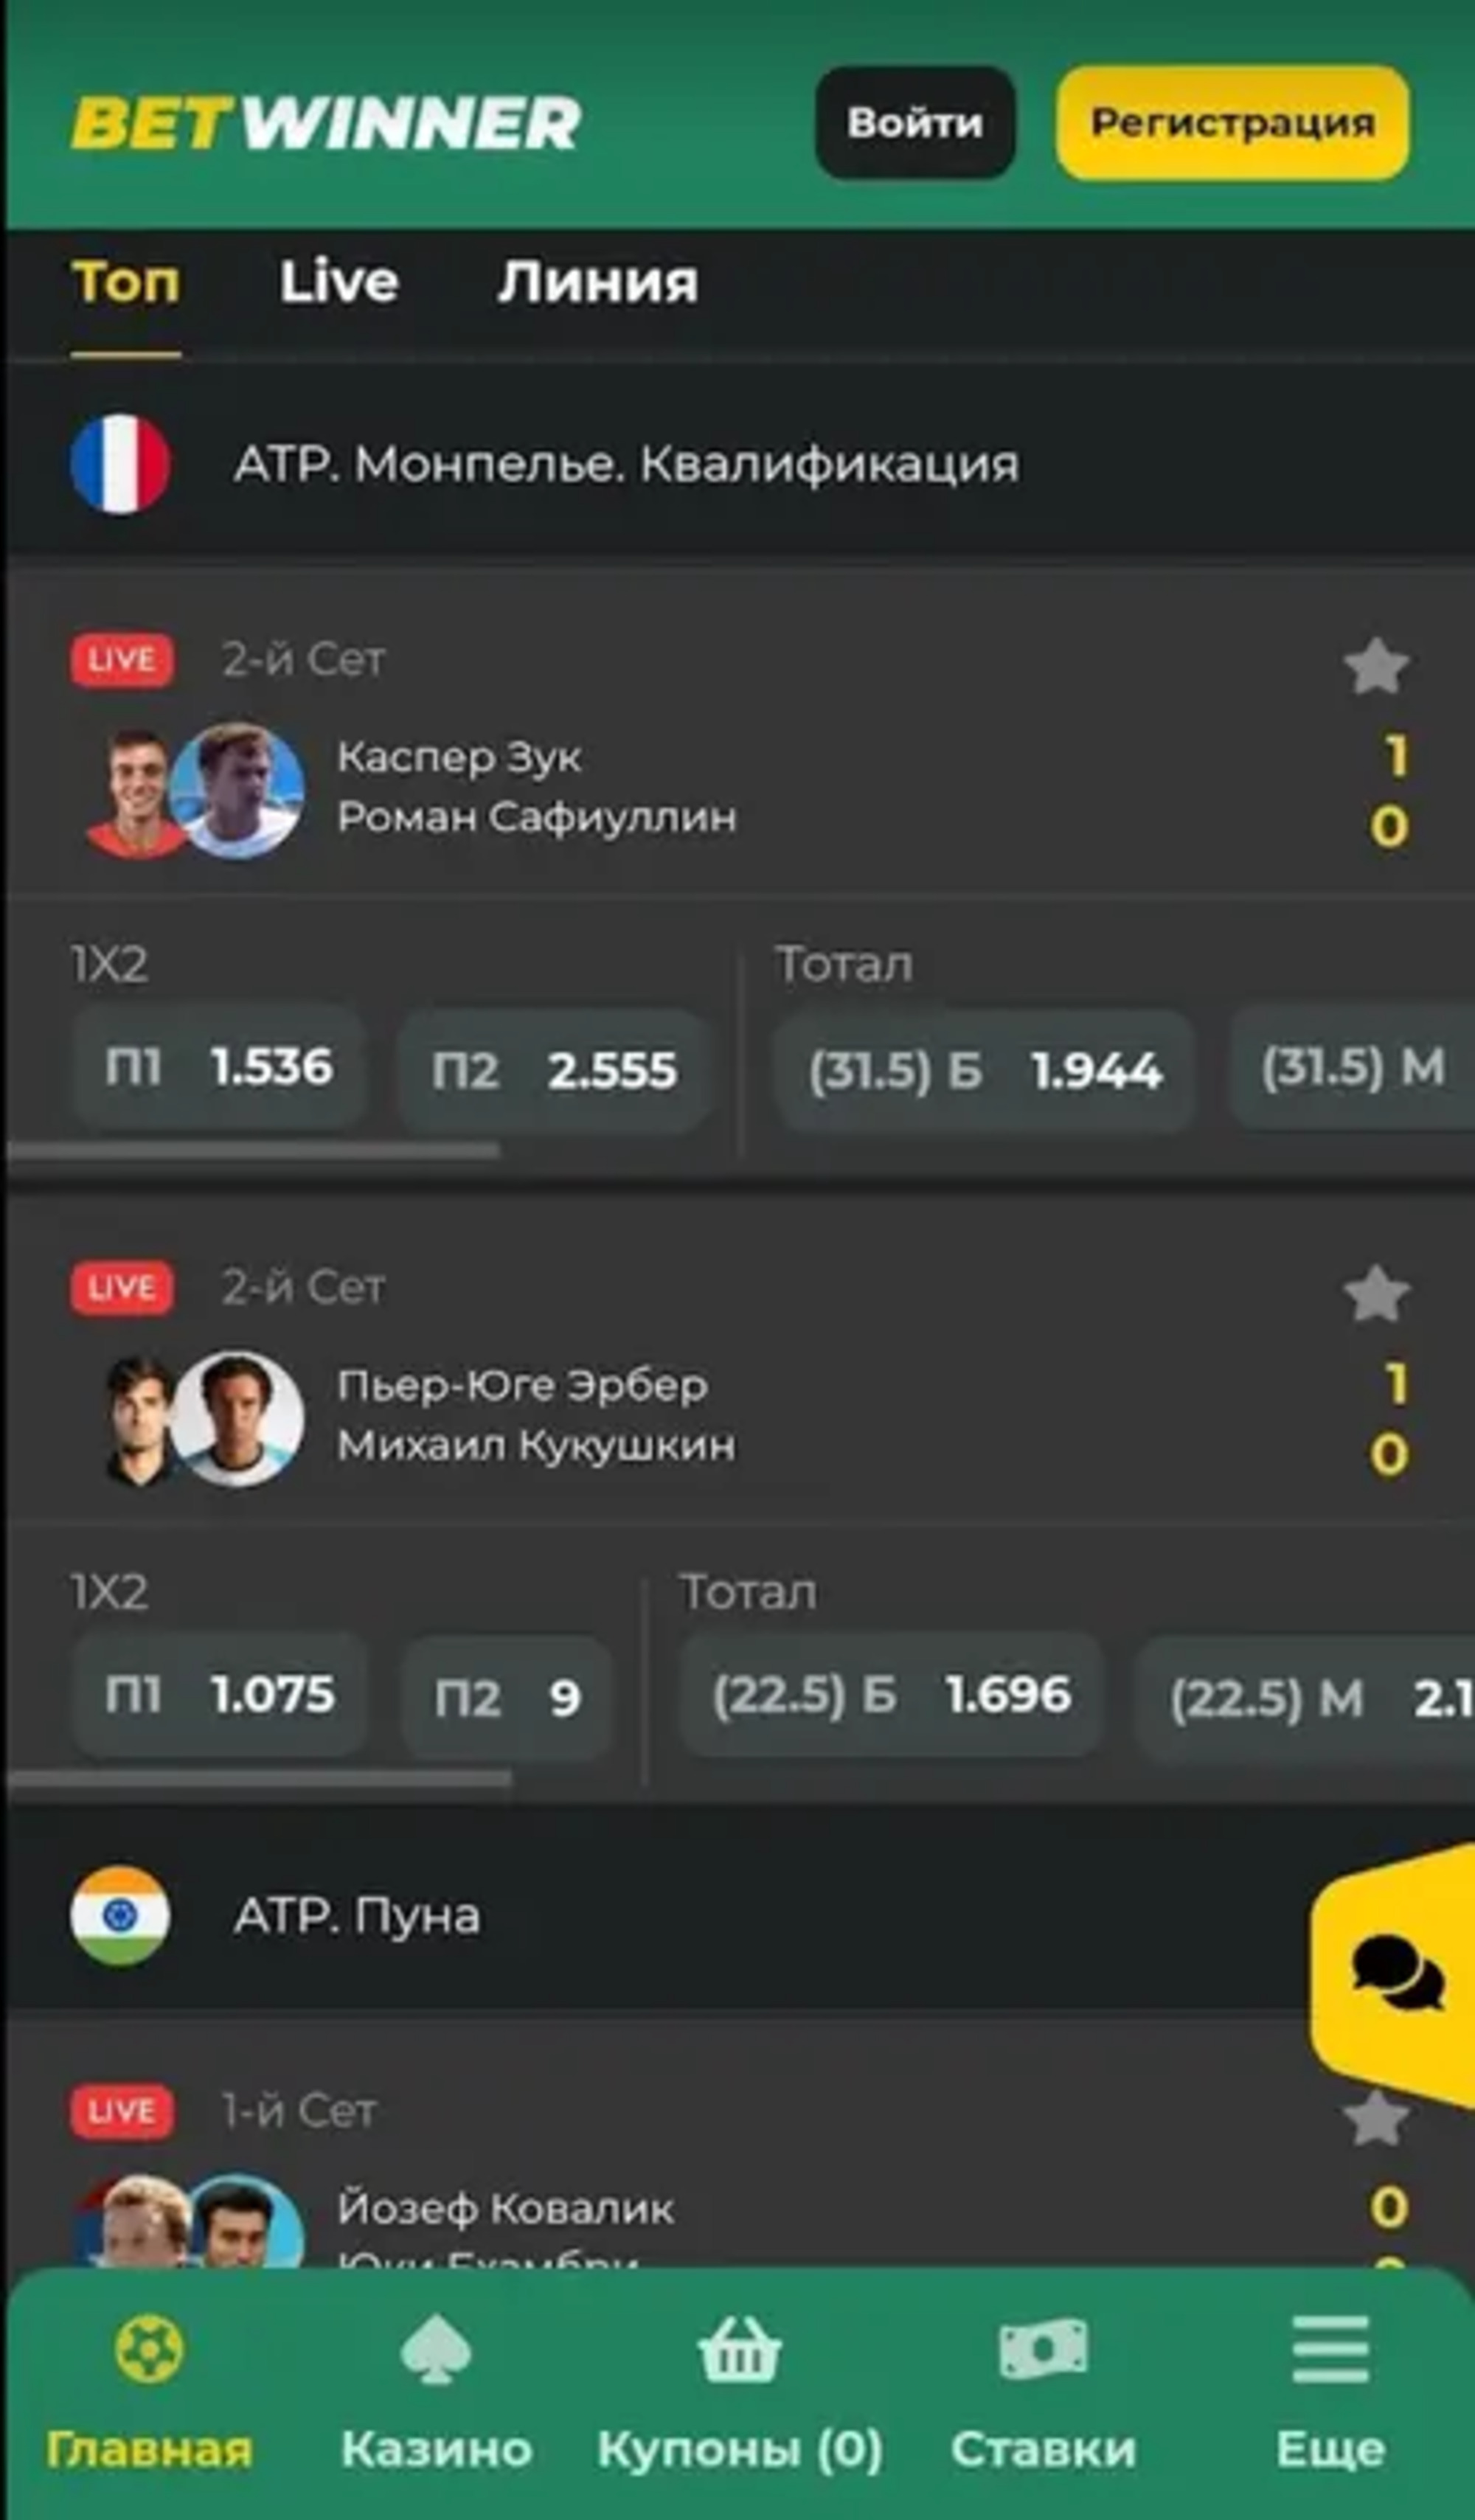The width and height of the screenshot is (1475, 2520).
Task: Expand ATP Монпелье Квалификация league header
Action: 740,464
